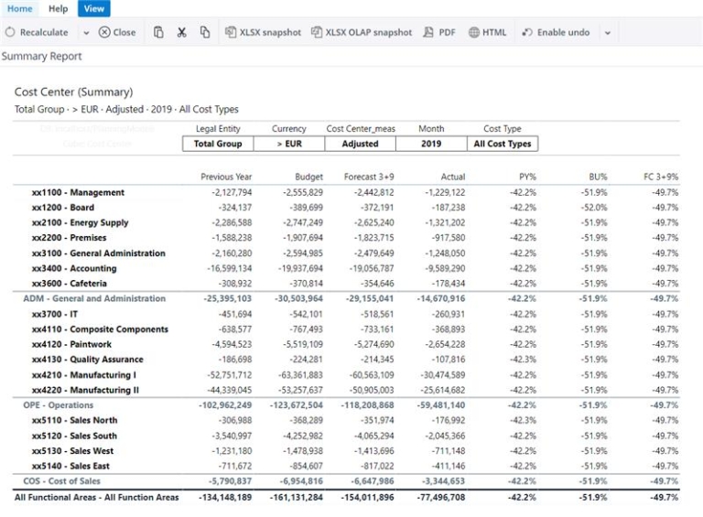Export an XLSX OLAP snapshot
This screenshot has width=703, height=517.
[x=362, y=32]
